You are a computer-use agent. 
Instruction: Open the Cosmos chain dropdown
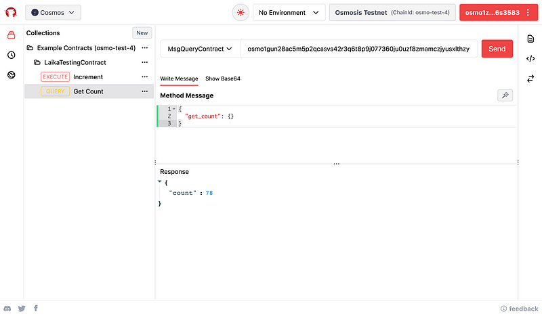tap(54, 12)
